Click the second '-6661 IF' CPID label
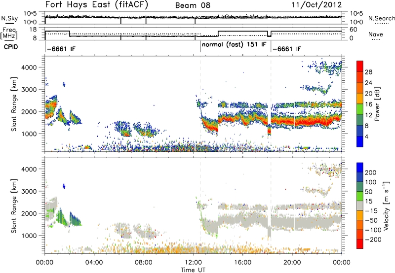This screenshot has height=273, width=395. click(287, 49)
